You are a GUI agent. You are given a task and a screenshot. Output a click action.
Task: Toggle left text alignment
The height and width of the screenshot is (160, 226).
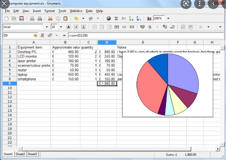[94, 27]
